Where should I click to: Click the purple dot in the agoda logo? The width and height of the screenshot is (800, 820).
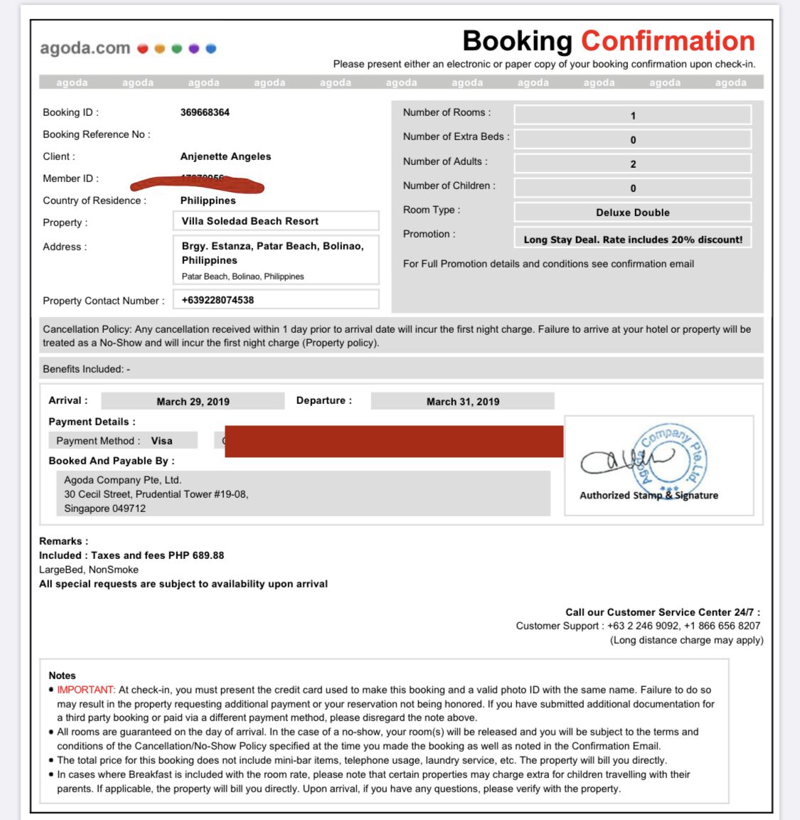click(194, 48)
